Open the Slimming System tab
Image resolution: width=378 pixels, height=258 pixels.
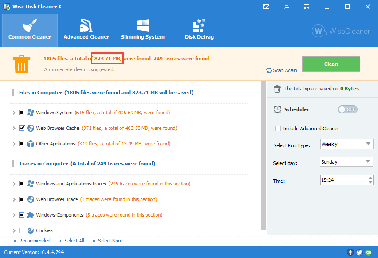143,30
